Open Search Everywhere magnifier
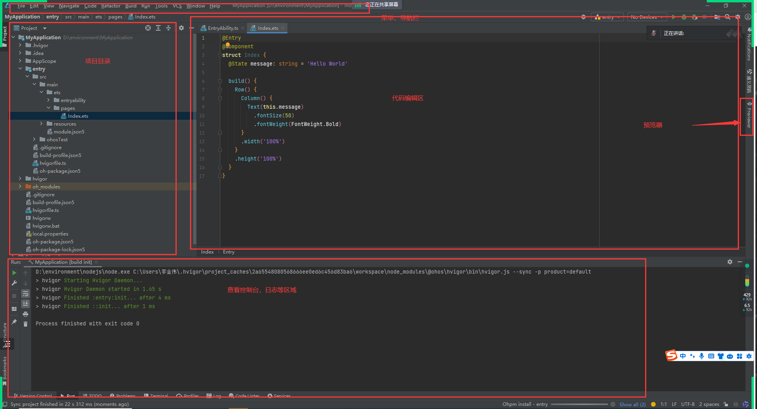This screenshot has width=757, height=409. coord(728,17)
